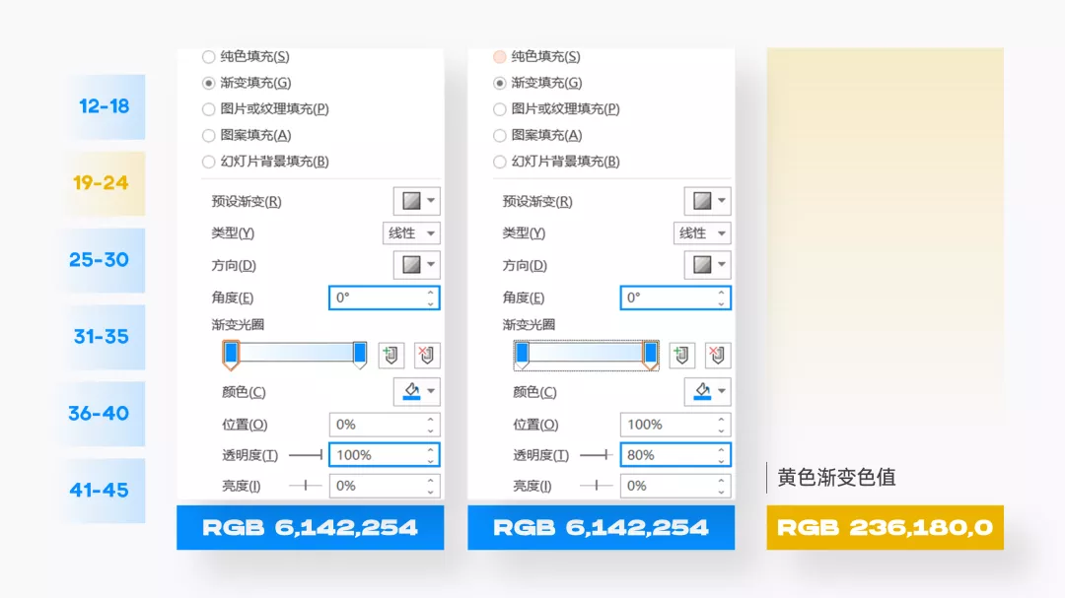Click the yellow RGB 236,180,0 button
This screenshot has height=598, width=1065.
pos(885,527)
